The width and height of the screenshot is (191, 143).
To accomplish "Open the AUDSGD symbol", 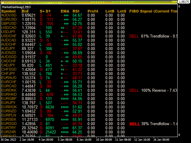I will pyautogui.click(x=9, y=57).
